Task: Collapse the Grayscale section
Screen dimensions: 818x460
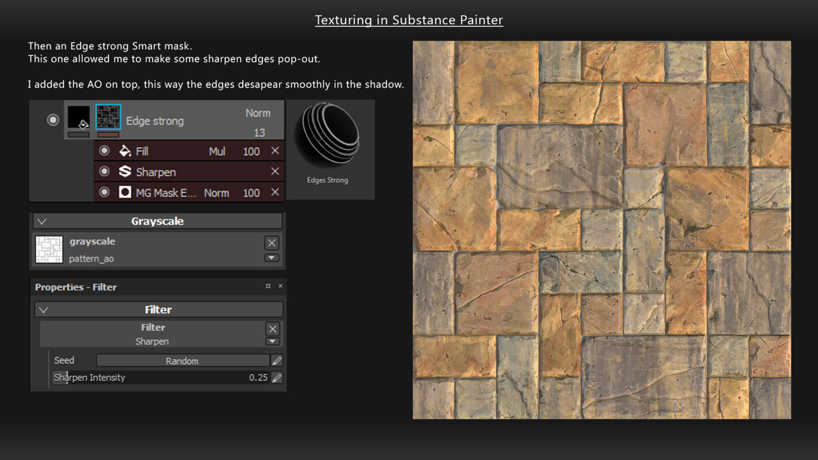Action: click(x=42, y=221)
